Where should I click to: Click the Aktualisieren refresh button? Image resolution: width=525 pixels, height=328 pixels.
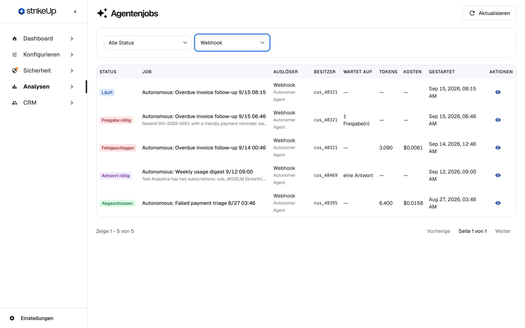(x=489, y=13)
